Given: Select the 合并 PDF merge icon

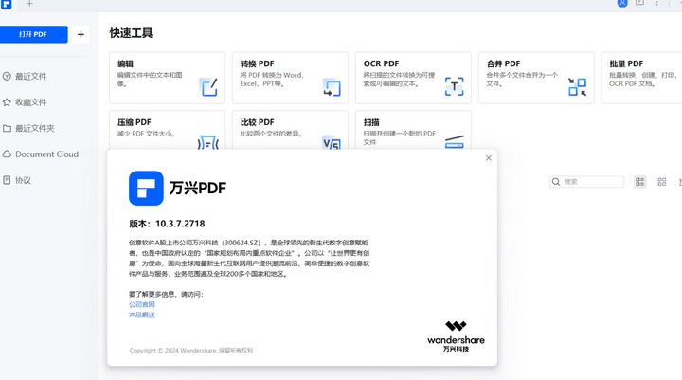Looking at the screenshot, I should pos(577,88).
